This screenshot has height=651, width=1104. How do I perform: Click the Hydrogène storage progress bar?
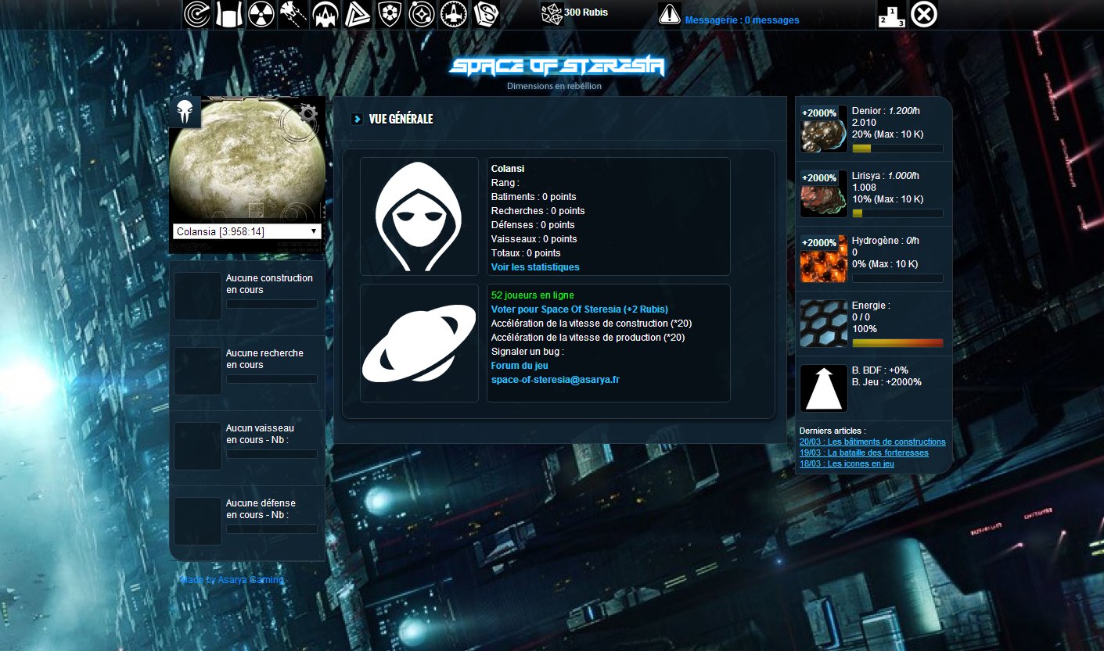click(x=897, y=278)
